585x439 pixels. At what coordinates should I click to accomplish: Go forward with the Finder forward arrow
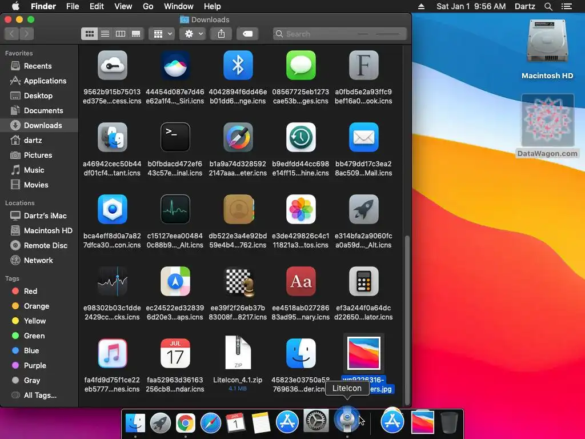click(26, 34)
